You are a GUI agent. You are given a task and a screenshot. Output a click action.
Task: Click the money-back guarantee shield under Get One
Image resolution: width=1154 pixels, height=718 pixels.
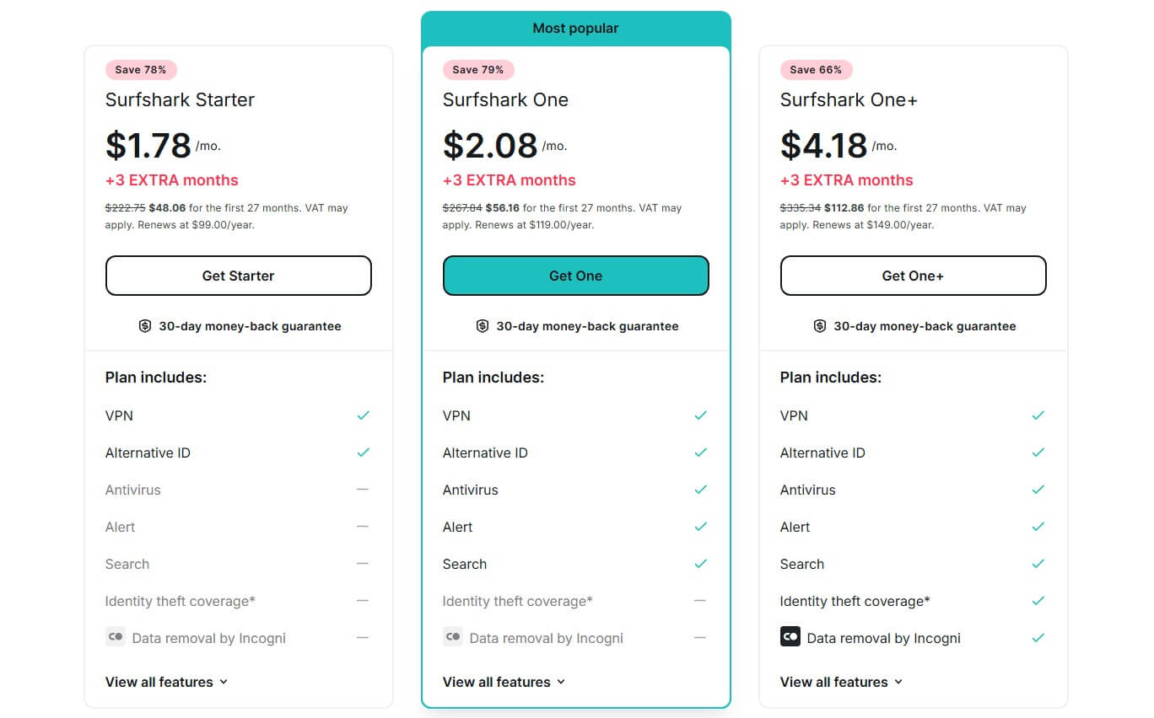tap(482, 325)
